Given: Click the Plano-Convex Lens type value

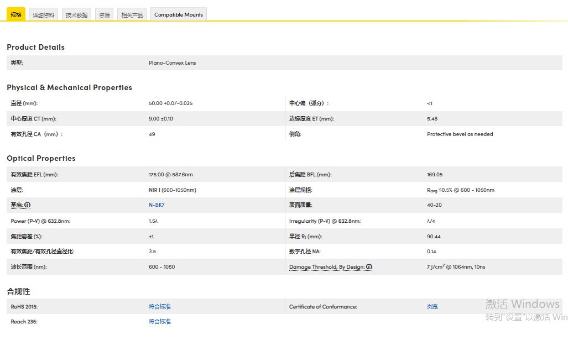Looking at the screenshot, I should coord(172,63).
